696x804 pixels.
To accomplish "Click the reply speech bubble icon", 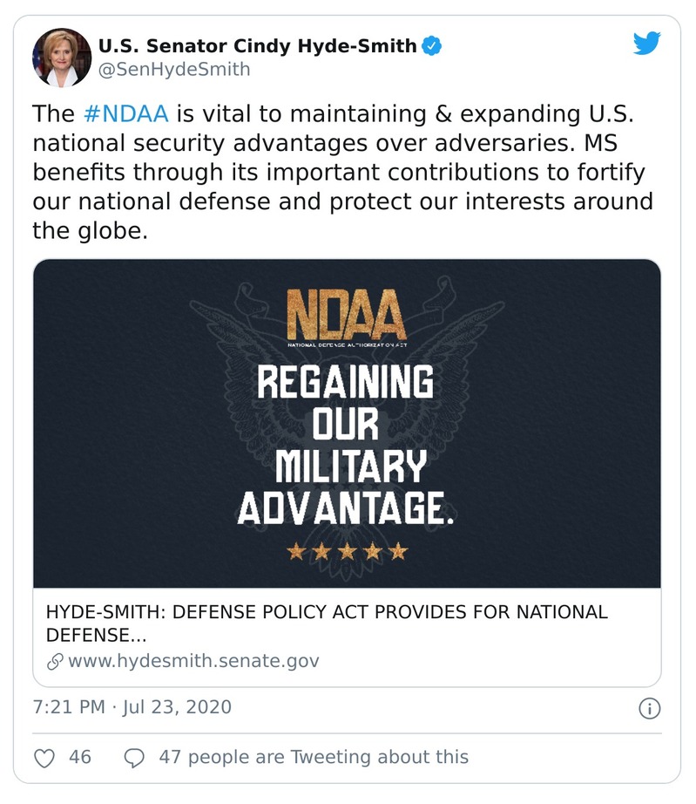I will pos(134,757).
